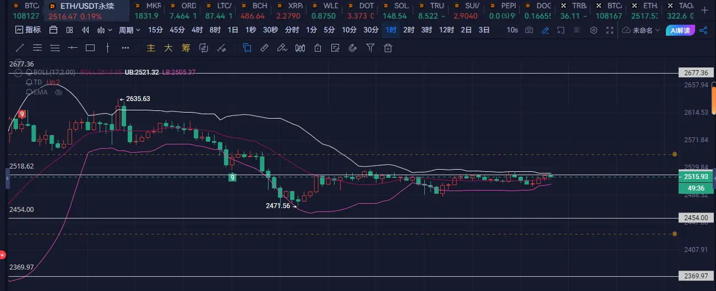Screen dimensions: 716x291
Task: Open chart settings hexagon icon
Action: [x=594, y=30]
